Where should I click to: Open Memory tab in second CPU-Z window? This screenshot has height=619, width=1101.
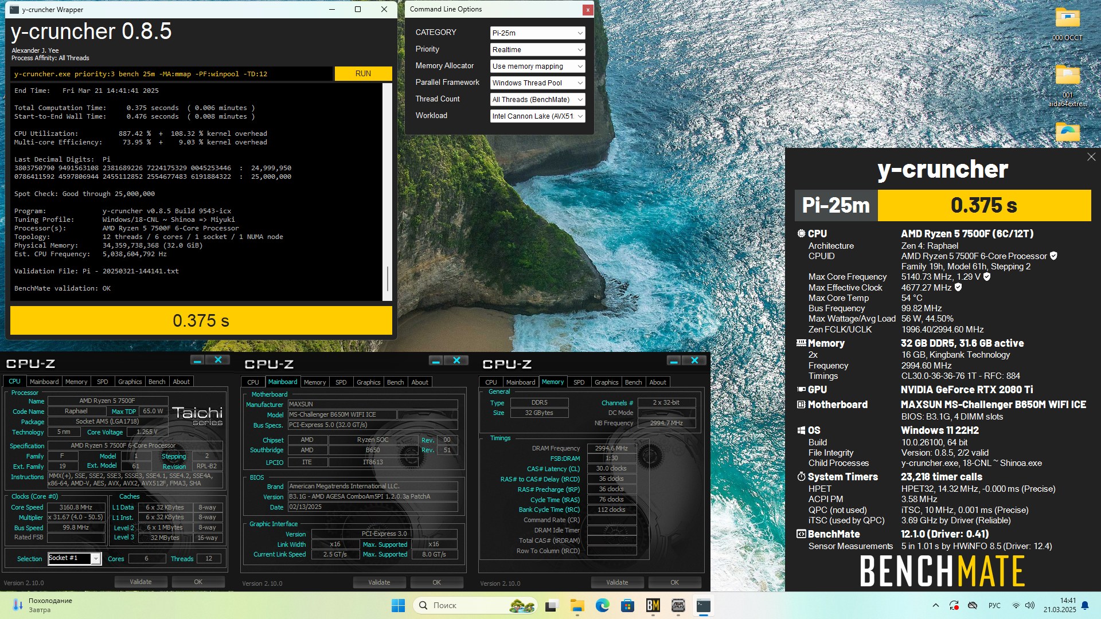point(315,382)
